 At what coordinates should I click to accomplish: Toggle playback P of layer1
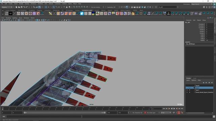point(190,90)
